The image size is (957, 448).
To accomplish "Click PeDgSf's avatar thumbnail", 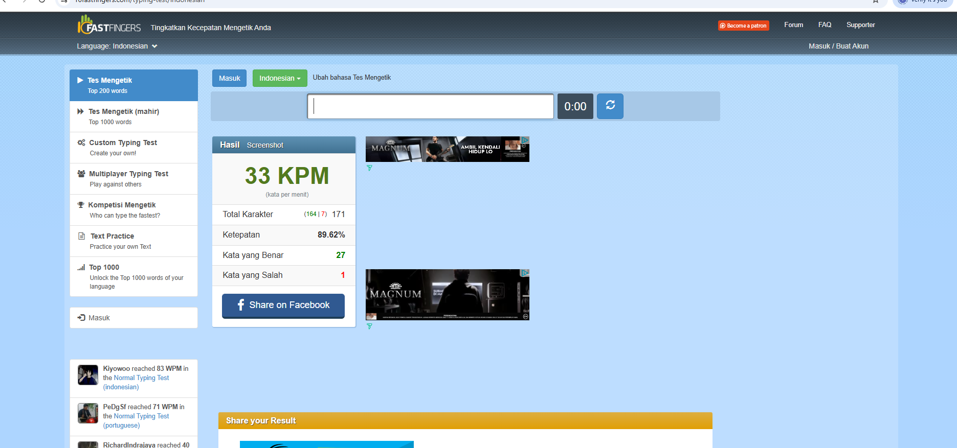I will (x=88, y=413).
